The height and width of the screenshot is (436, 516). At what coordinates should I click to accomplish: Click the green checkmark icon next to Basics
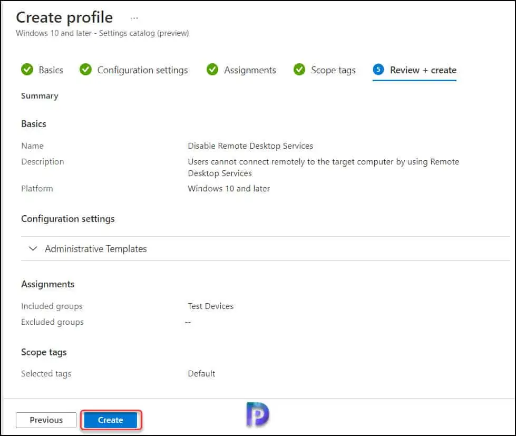click(x=27, y=70)
